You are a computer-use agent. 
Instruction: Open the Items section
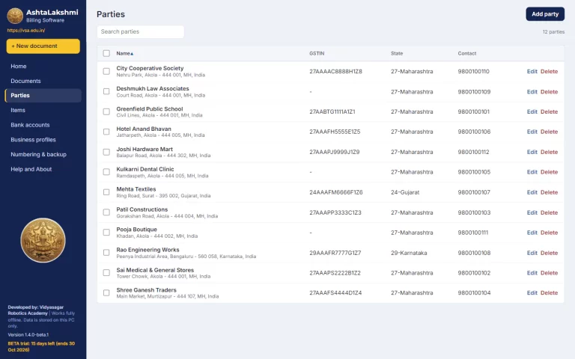pos(43,110)
